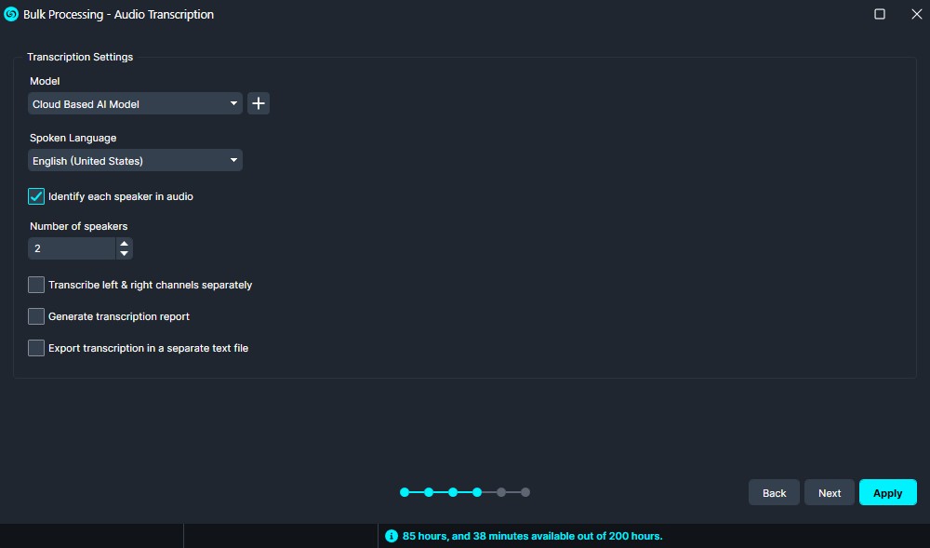Image resolution: width=930 pixels, height=548 pixels.
Task: Click the last gray step dot
Action: pos(525,492)
